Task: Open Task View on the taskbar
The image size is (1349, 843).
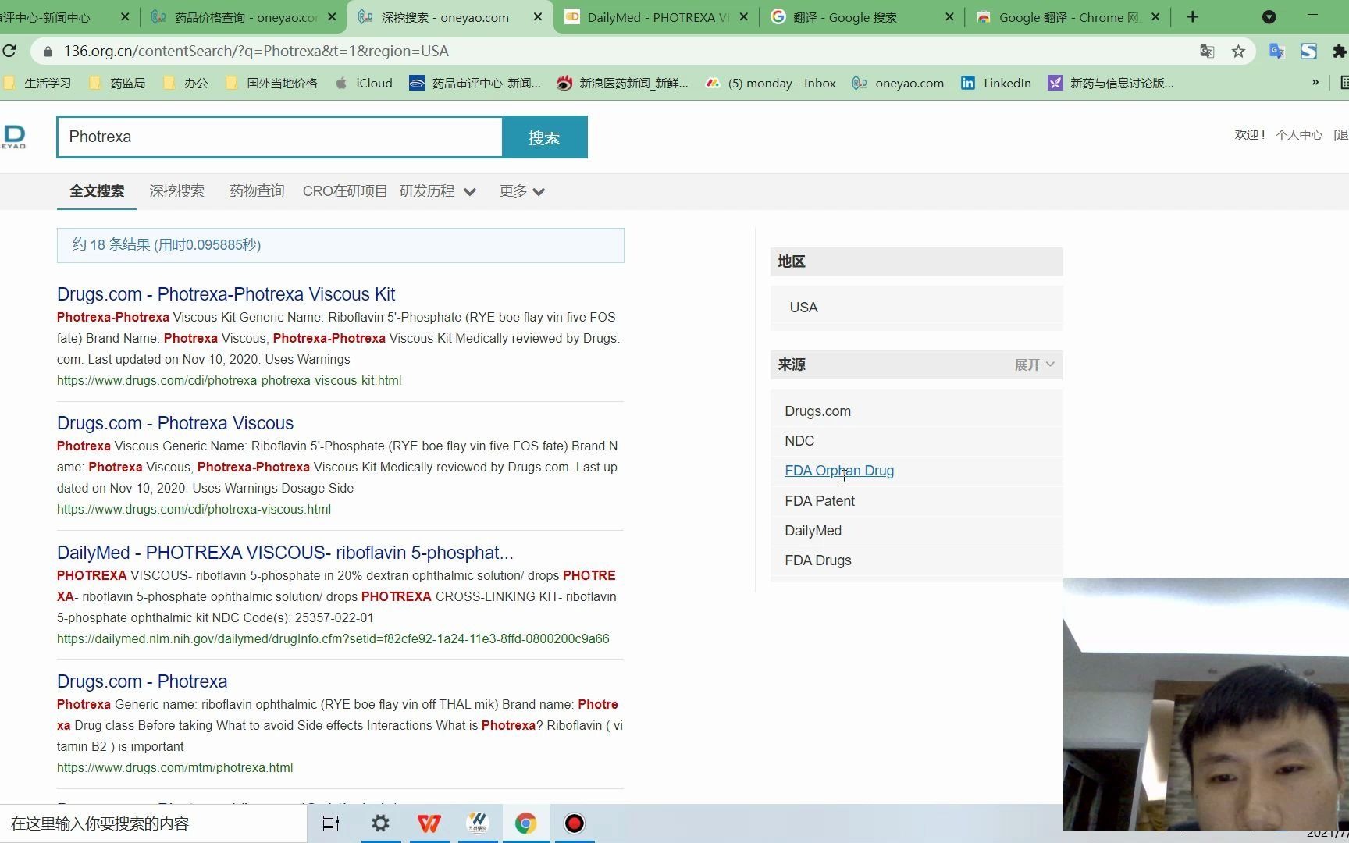Action: 331,823
